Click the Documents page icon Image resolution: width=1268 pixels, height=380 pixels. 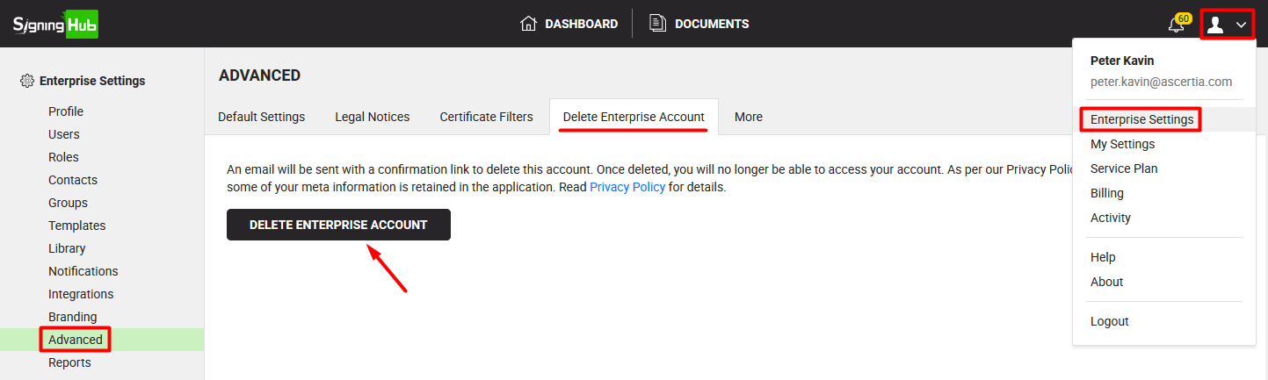pos(656,24)
